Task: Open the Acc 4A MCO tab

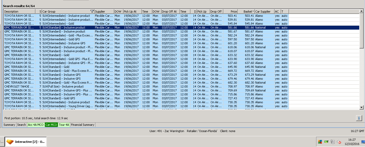Action: pyautogui.click(x=36, y=125)
